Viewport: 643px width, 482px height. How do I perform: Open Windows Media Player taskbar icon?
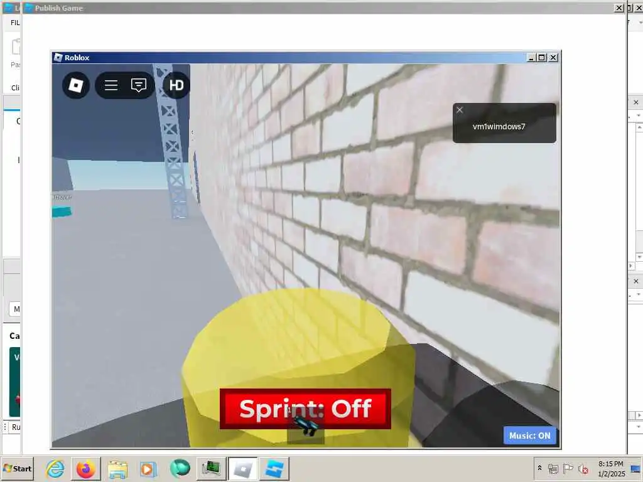click(148, 469)
